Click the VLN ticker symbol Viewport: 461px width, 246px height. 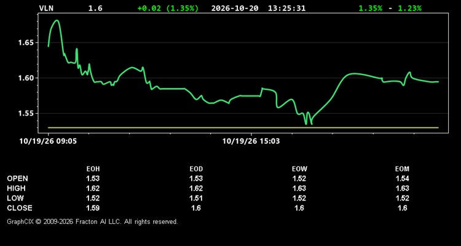pos(46,8)
